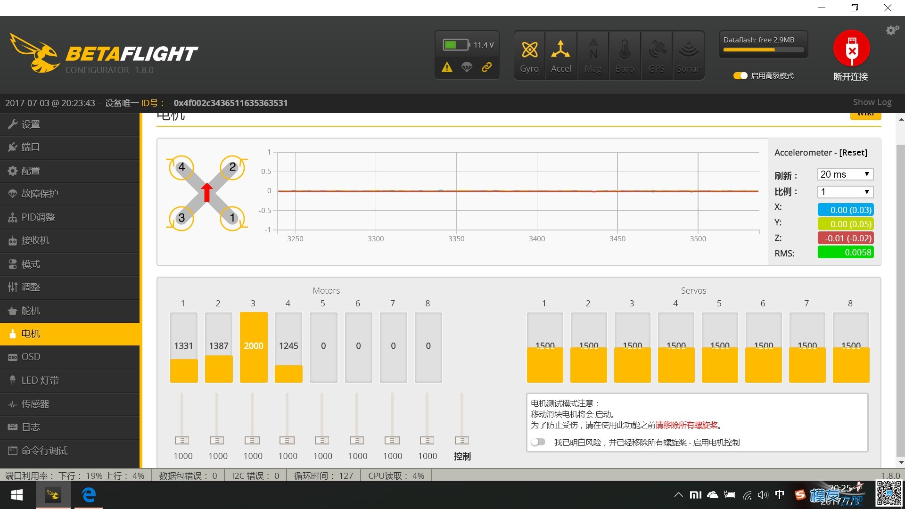Click motor 5 slider handle
This screenshot has height=509, width=905.
click(x=322, y=440)
